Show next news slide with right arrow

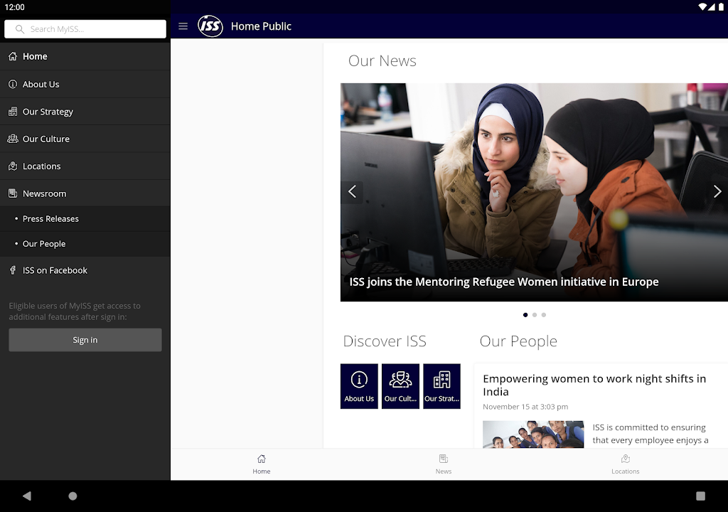[x=717, y=191]
